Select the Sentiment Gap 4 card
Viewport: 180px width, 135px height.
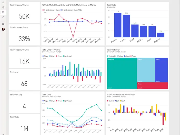24,102
